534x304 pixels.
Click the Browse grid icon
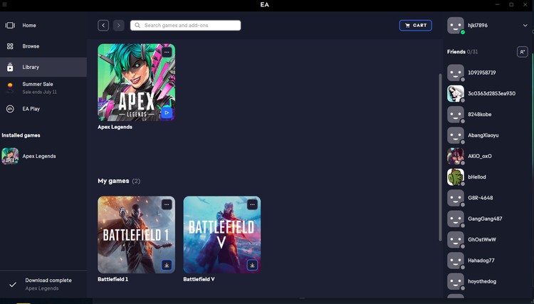click(10, 46)
